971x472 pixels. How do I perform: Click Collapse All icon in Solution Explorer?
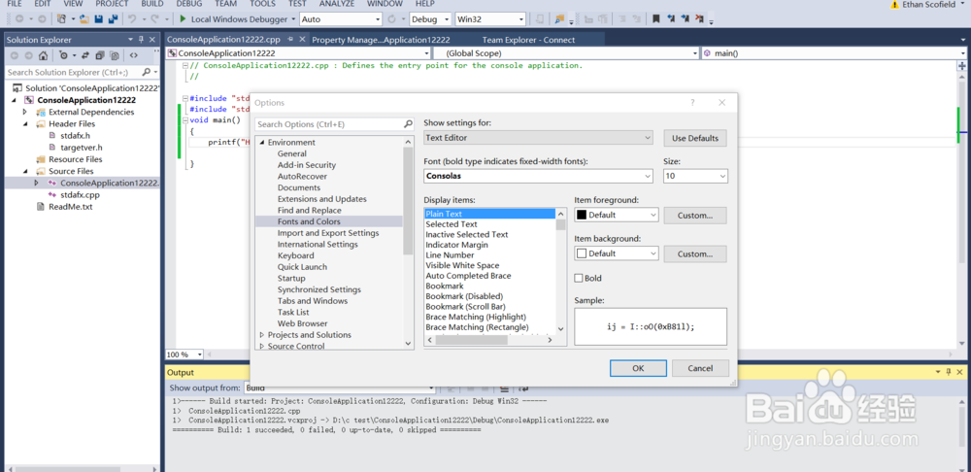pos(98,55)
